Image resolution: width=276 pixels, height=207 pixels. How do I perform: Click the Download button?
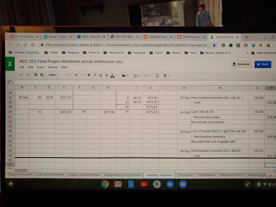coord(241,64)
